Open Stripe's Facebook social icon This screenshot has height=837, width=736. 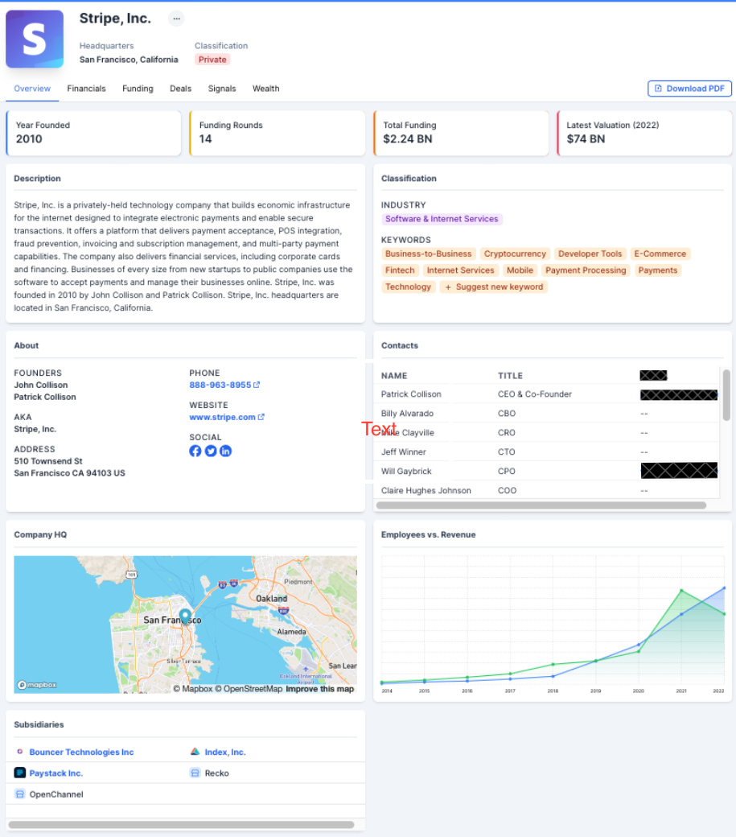tap(195, 451)
